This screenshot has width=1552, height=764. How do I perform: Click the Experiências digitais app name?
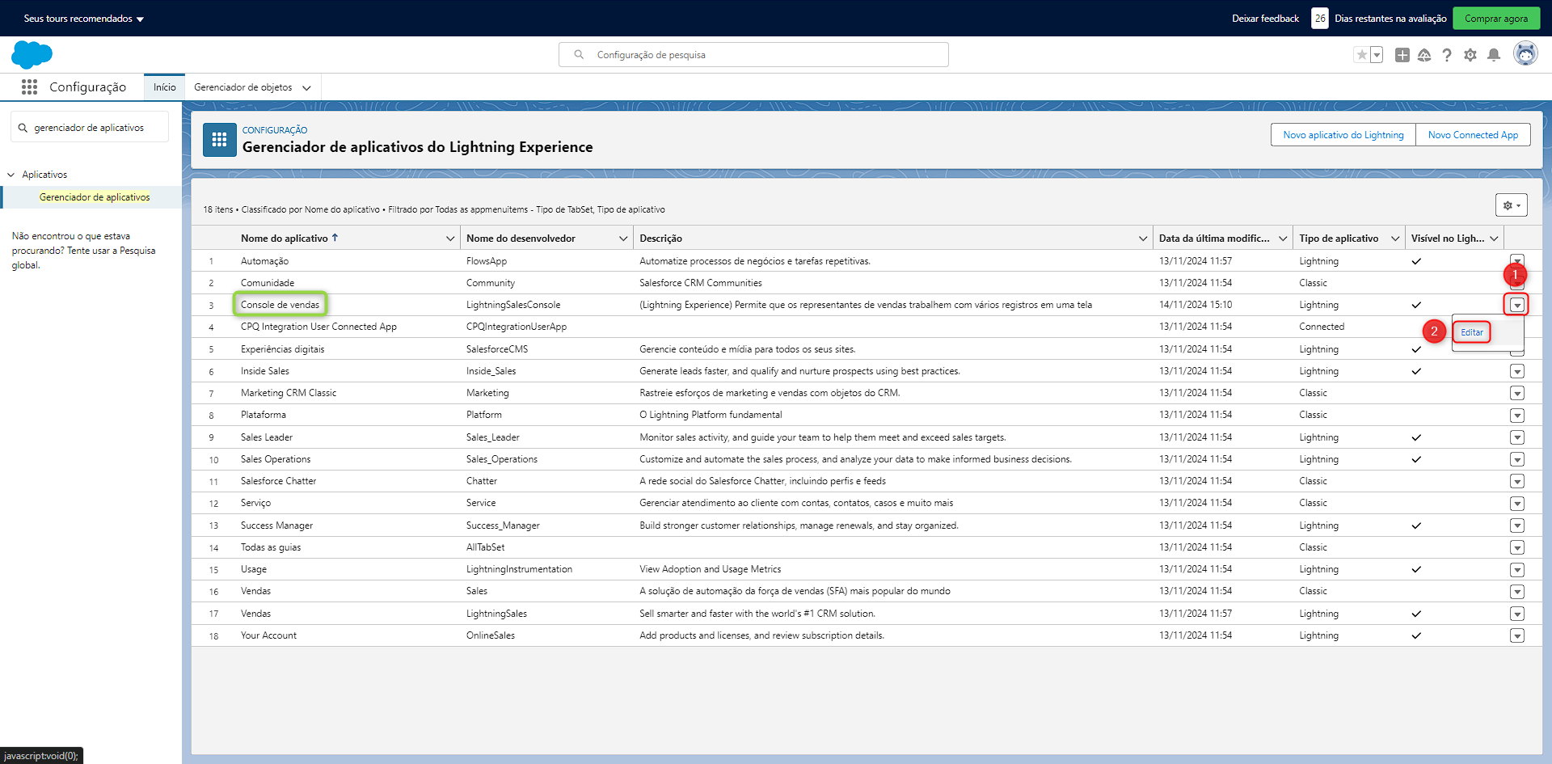(282, 349)
